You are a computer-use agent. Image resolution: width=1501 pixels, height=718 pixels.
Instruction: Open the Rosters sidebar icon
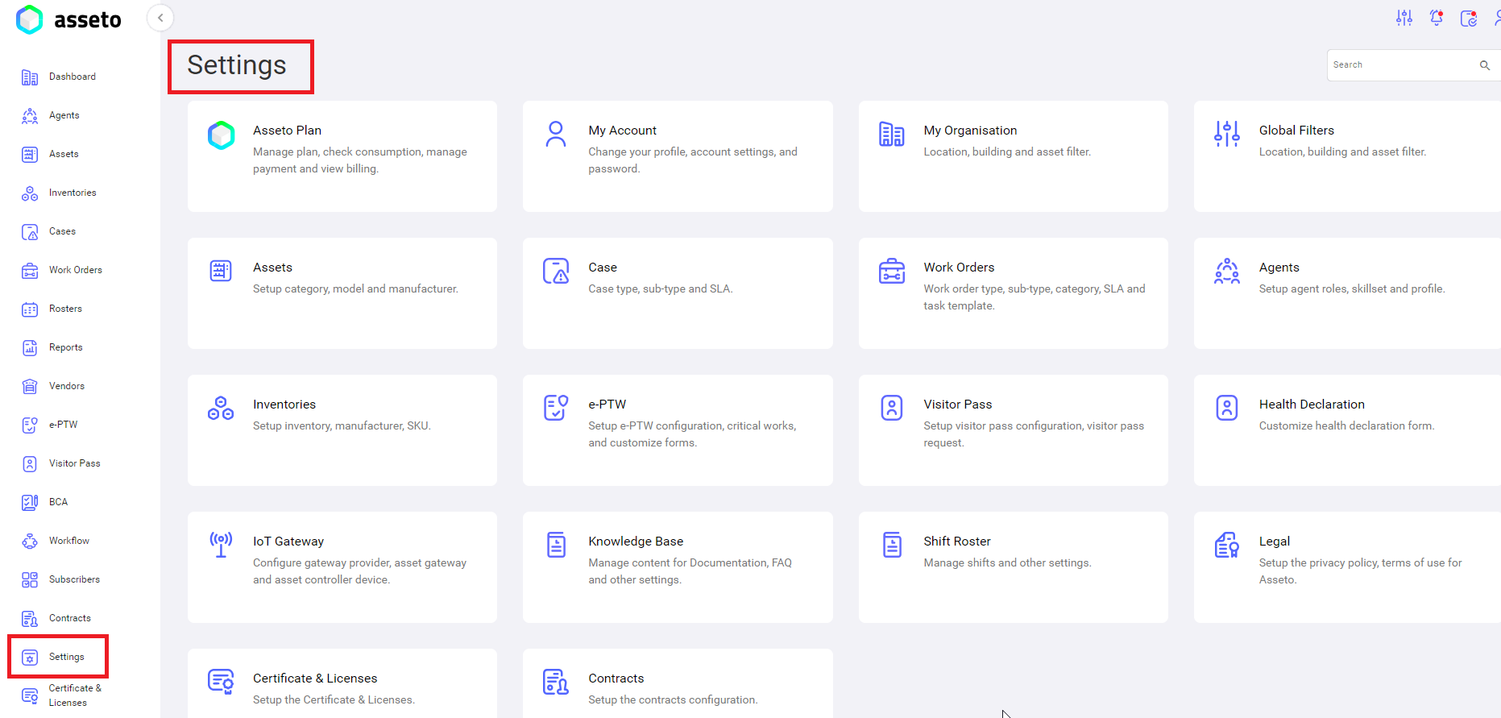(x=30, y=309)
